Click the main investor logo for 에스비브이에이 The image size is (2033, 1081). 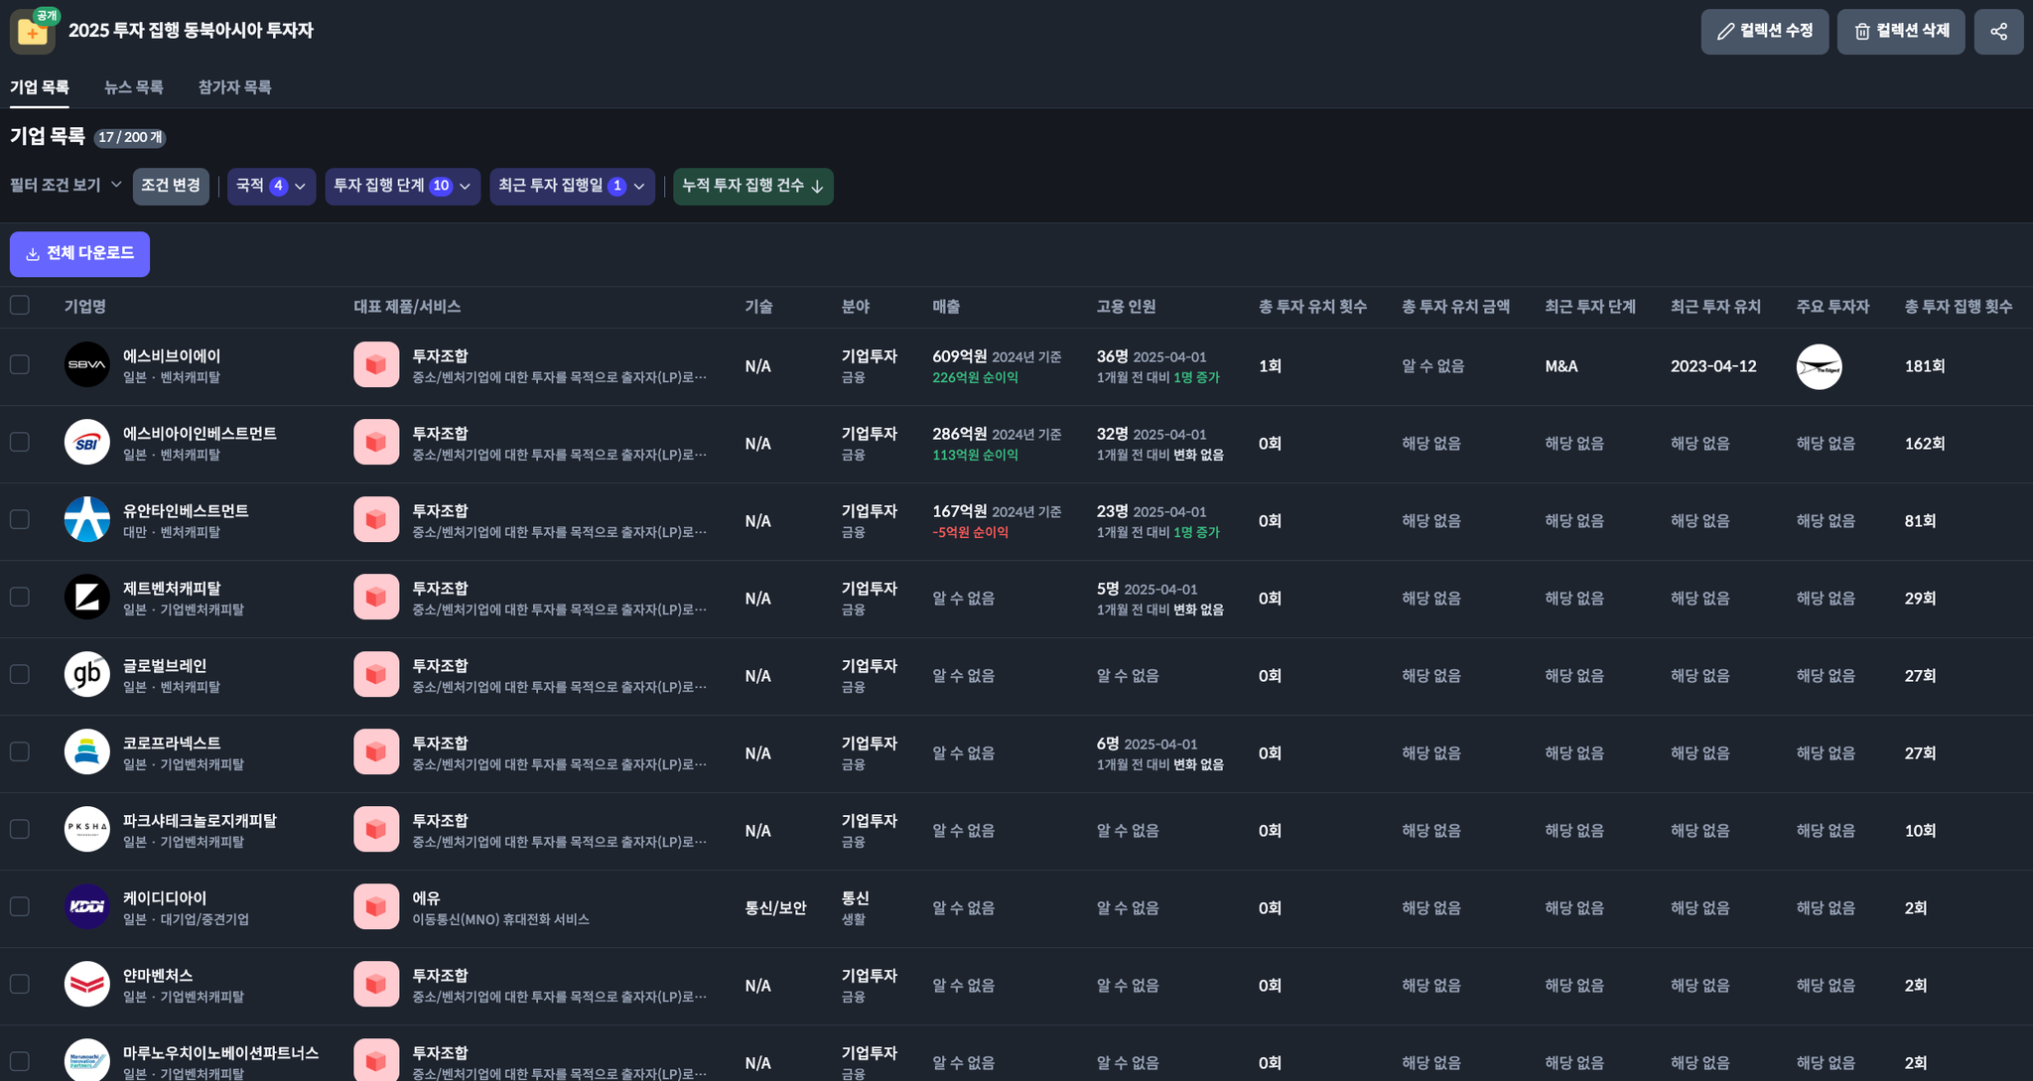[x=1819, y=367]
